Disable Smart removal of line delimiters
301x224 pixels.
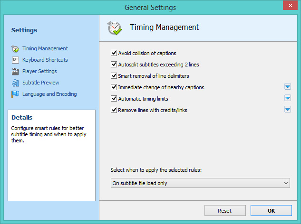(x=114, y=76)
